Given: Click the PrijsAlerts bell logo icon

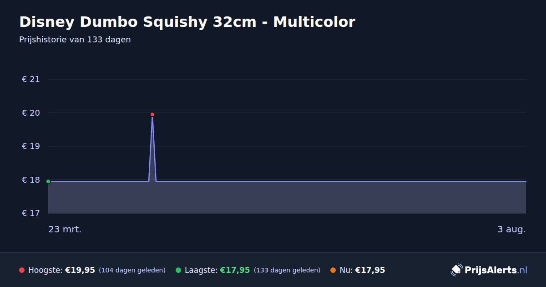Looking at the screenshot, I should [x=456, y=270].
